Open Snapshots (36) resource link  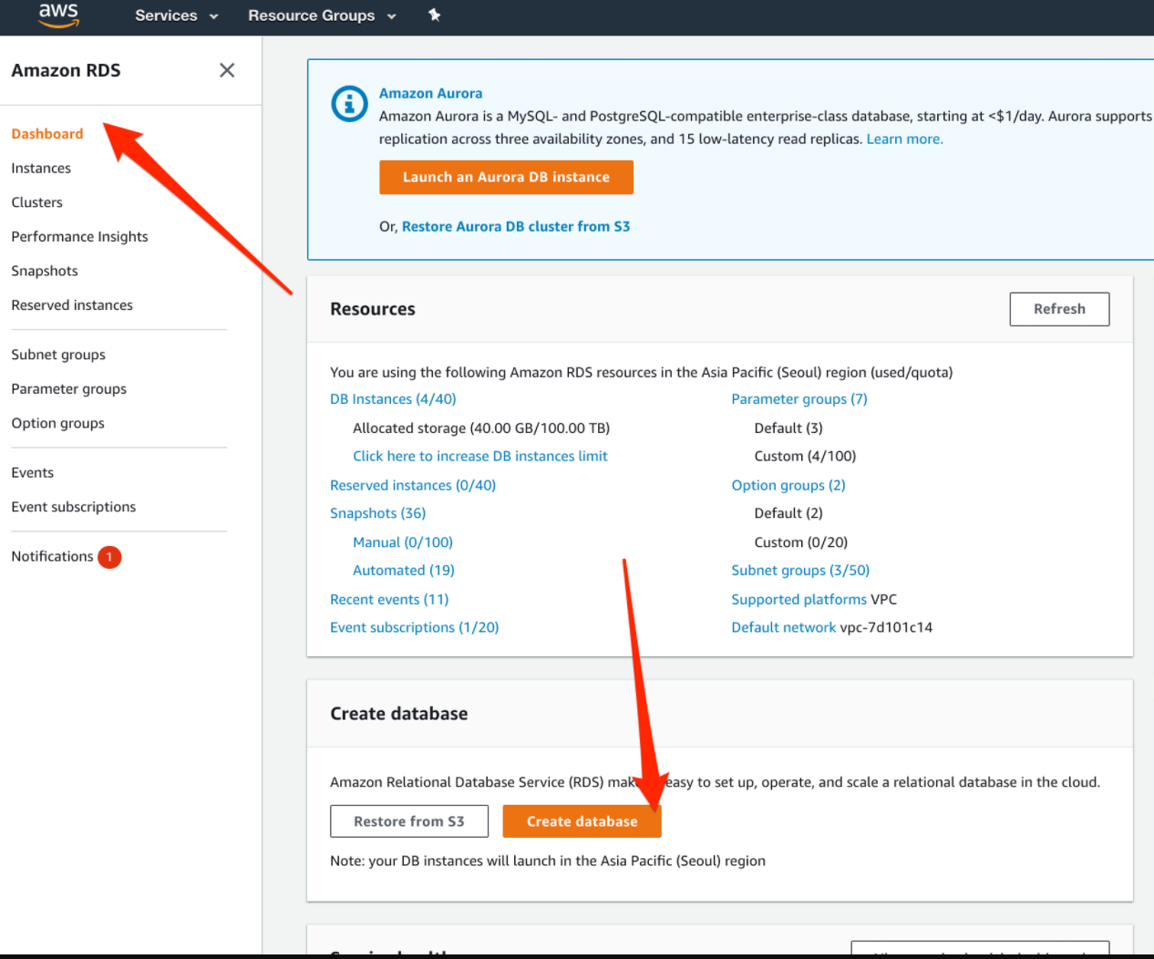coord(378,513)
